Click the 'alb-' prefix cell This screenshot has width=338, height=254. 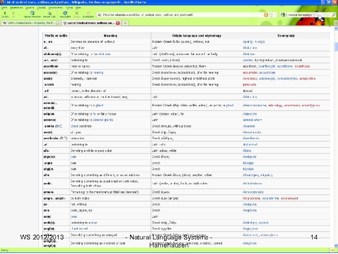click(56, 151)
